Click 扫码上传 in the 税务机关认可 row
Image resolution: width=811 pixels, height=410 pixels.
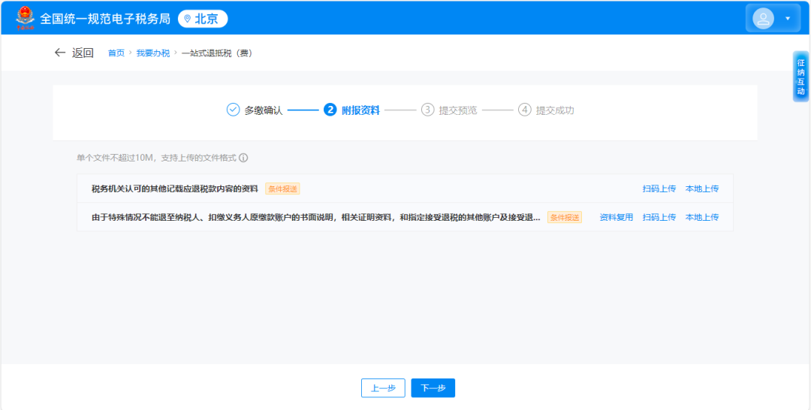click(659, 188)
